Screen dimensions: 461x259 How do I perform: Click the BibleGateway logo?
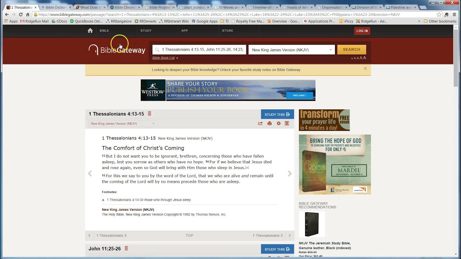click(117, 50)
